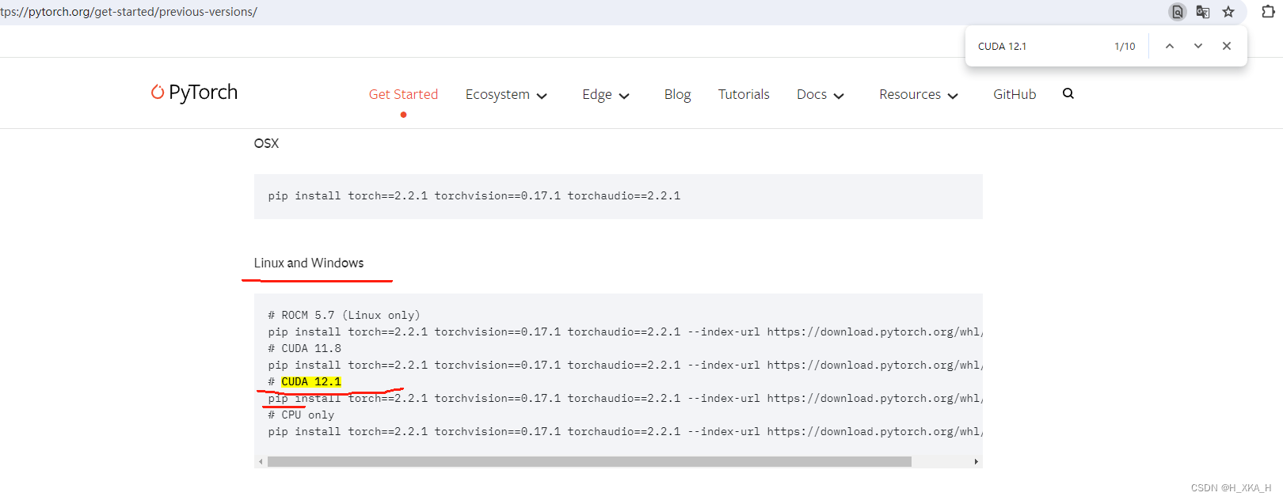Click the '# CPU only' comment line
The image size is (1283, 500).
[301, 415]
